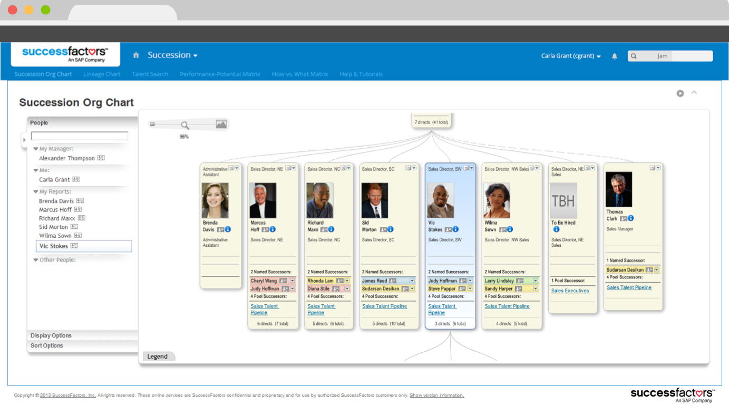The image size is (729, 404).
Task: Expand the Sort Options panel
Action: [x=82, y=345]
